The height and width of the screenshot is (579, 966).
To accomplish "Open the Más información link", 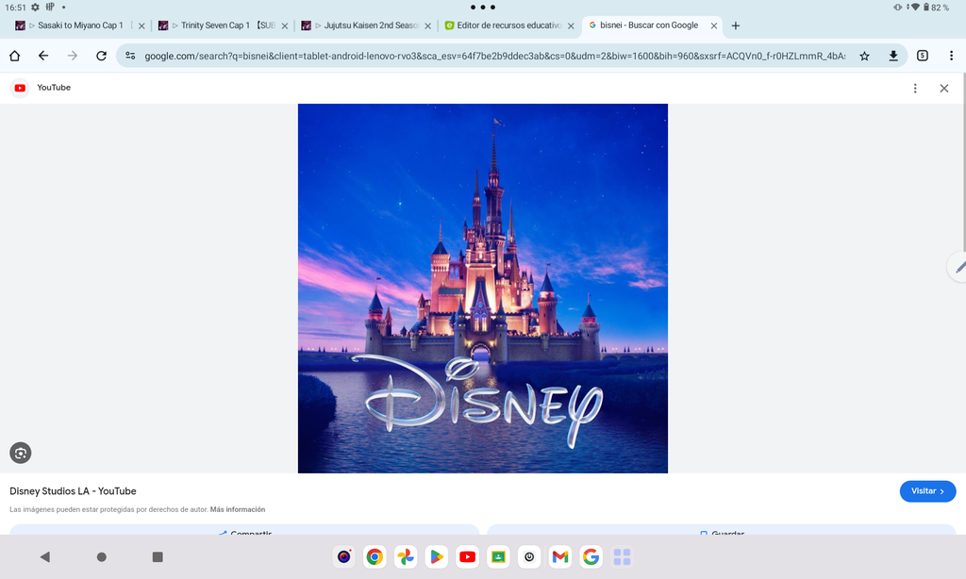I will pyautogui.click(x=237, y=509).
